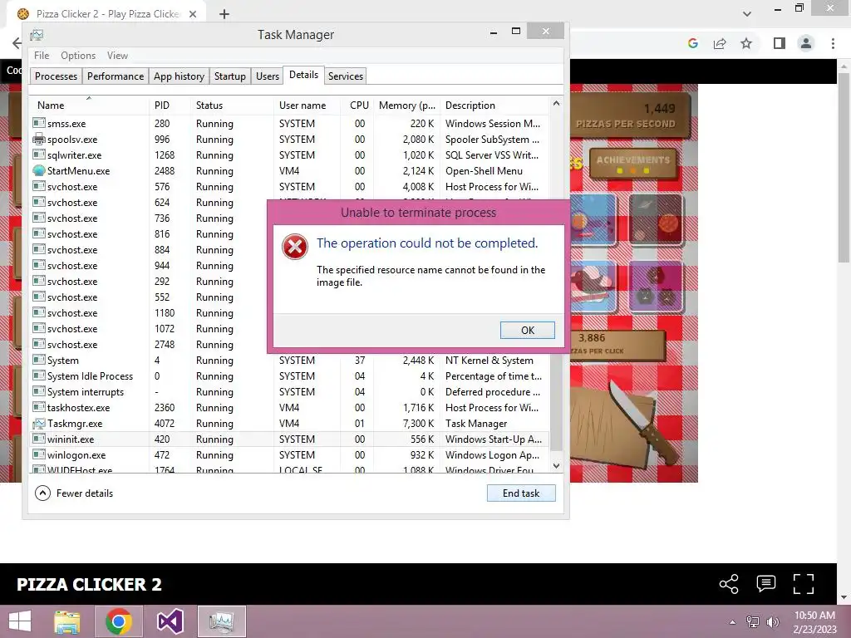
Task: Switch to the Performance tab
Action: tap(115, 76)
